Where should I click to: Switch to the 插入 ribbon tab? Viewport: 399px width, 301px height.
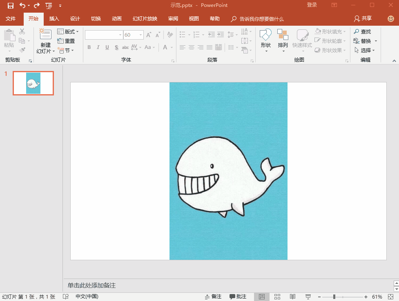pyautogui.click(x=54, y=19)
